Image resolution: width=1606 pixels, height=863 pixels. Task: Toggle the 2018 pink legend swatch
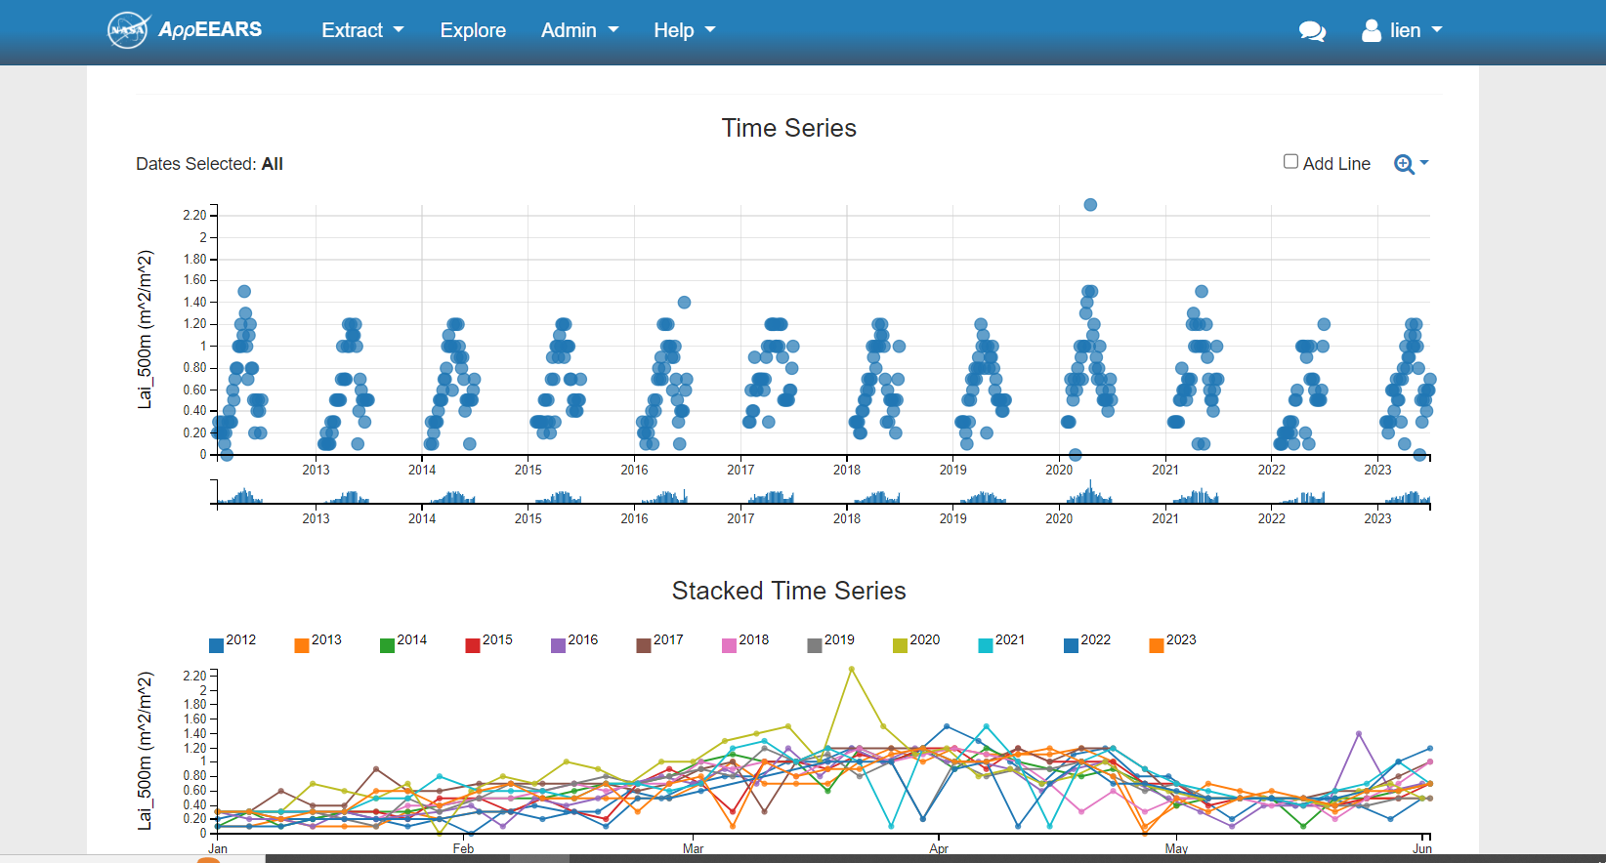pos(729,645)
